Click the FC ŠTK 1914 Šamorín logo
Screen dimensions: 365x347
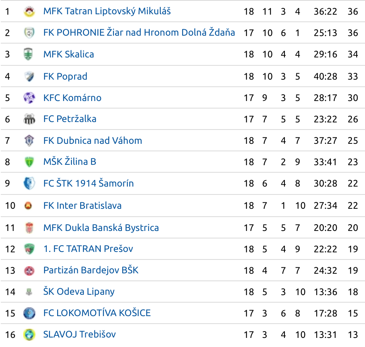29,183
